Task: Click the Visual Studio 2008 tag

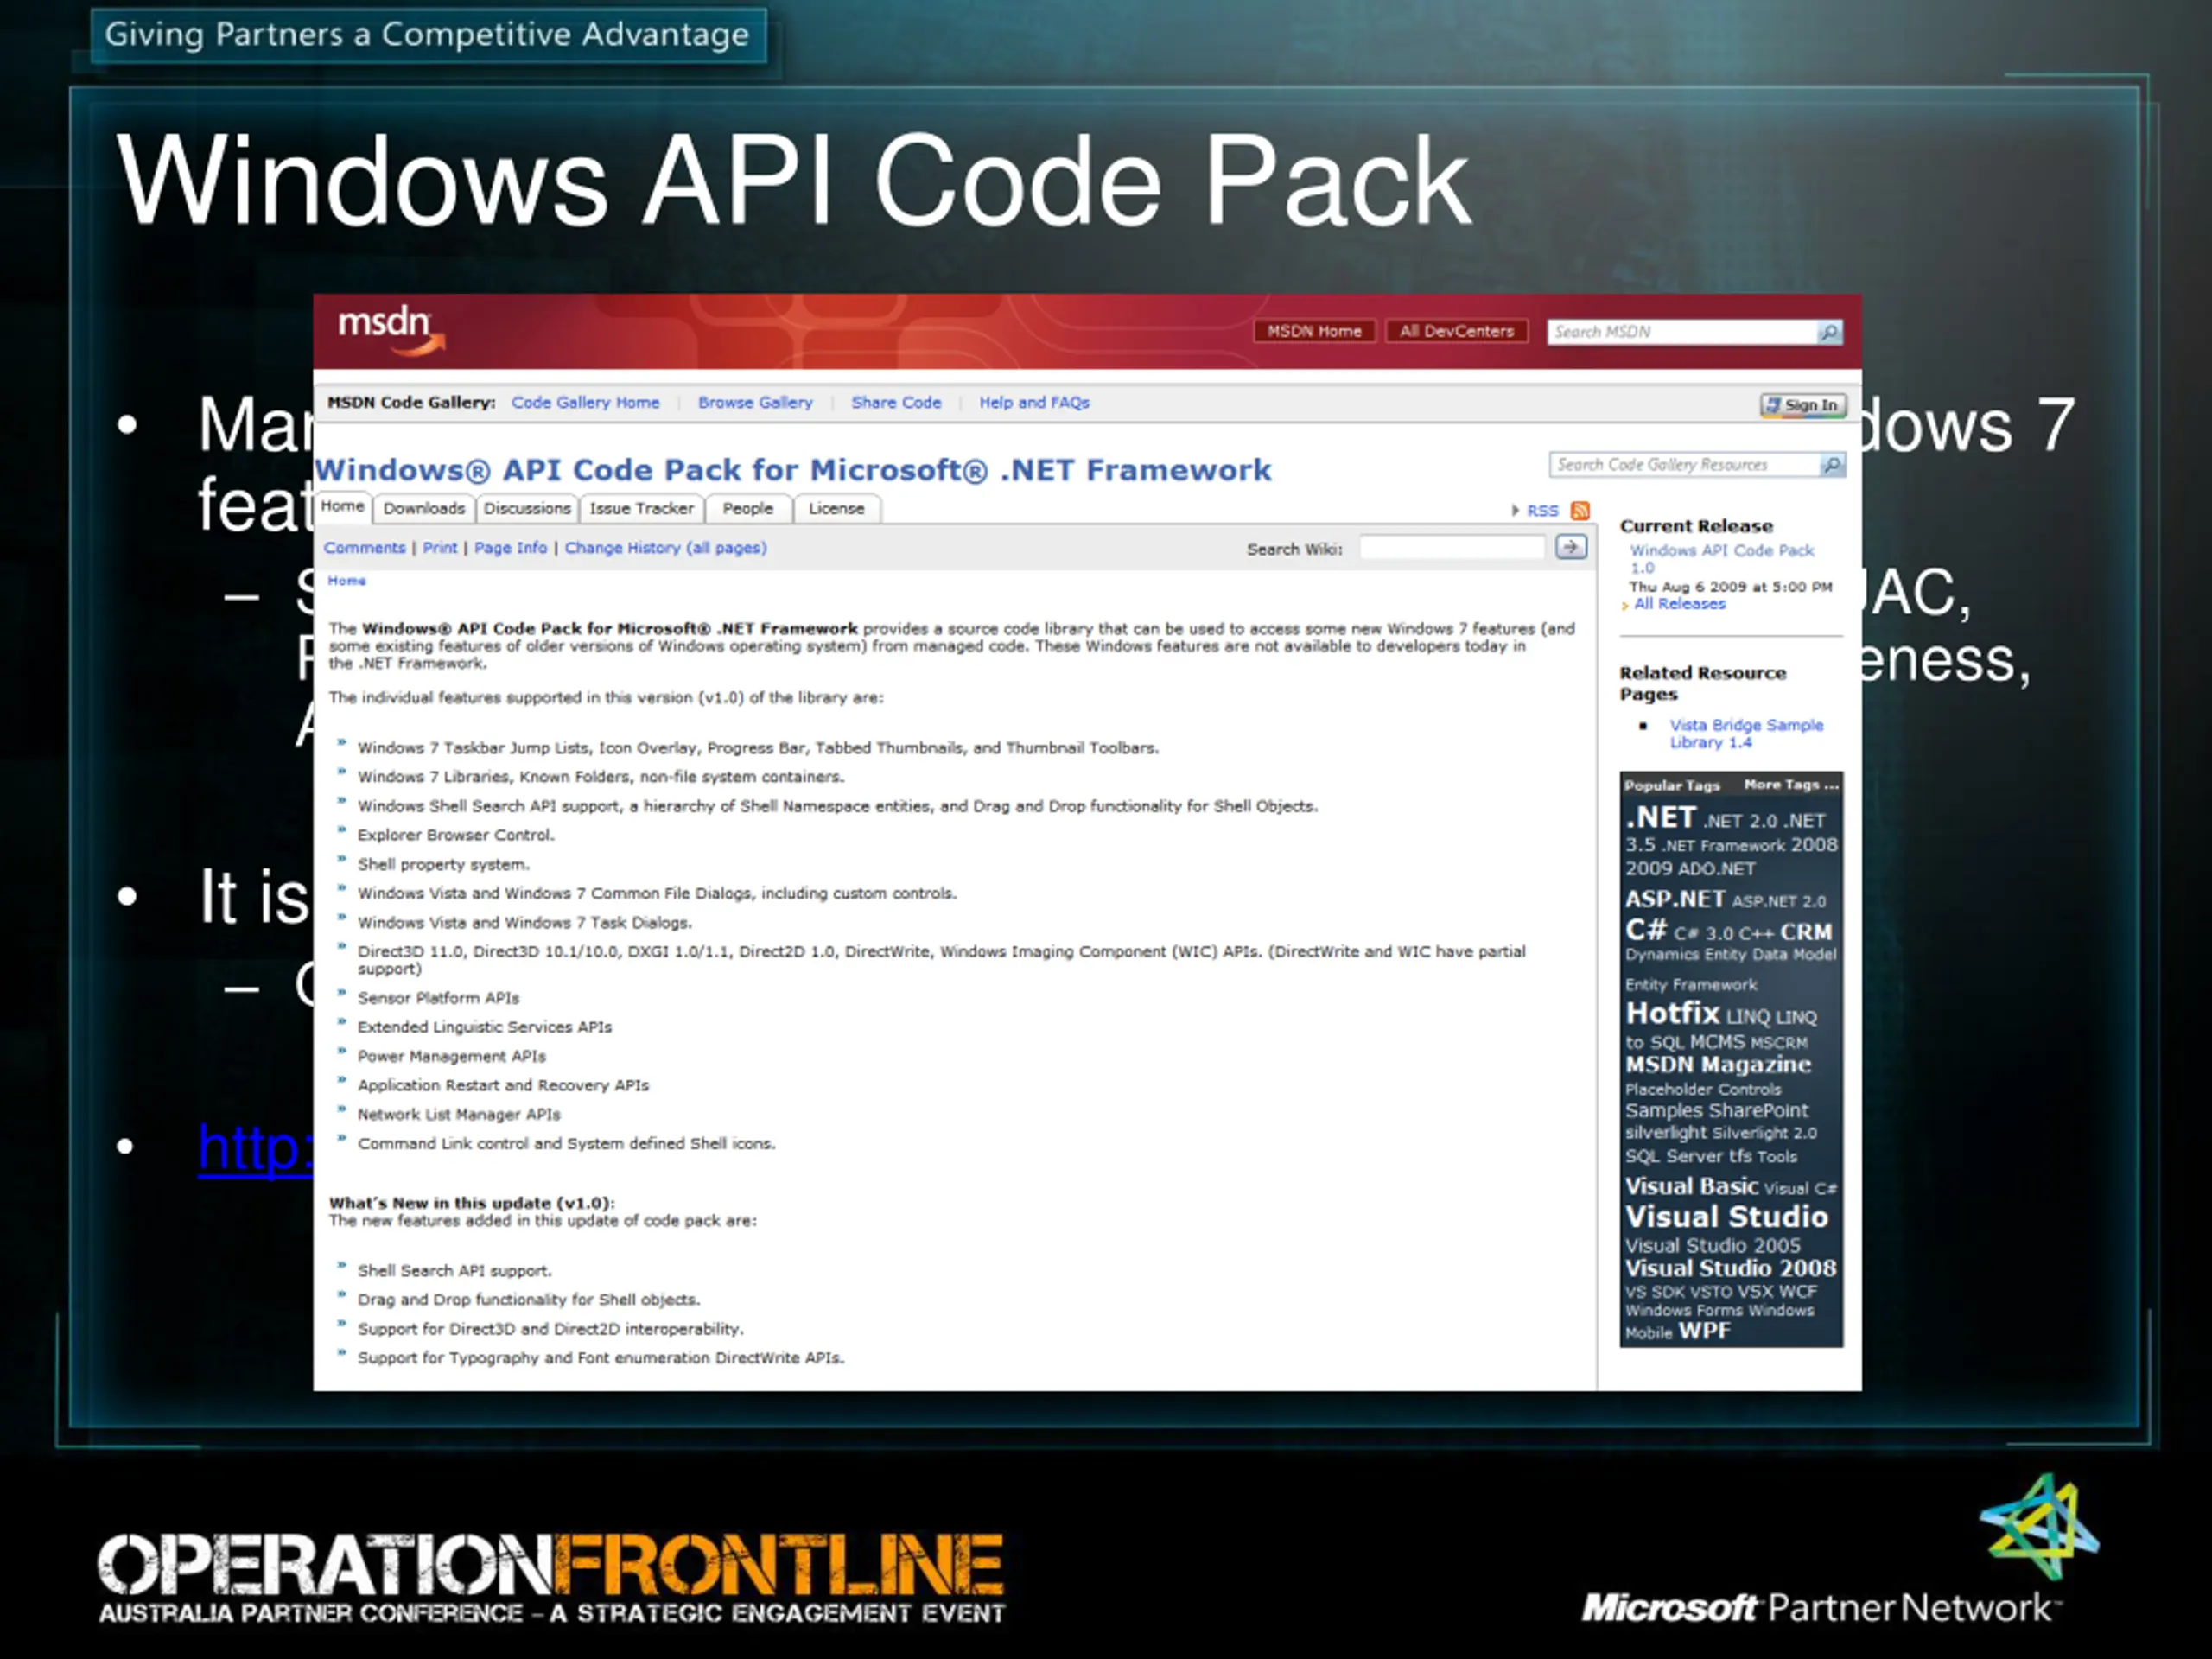Action: pyautogui.click(x=1730, y=1268)
